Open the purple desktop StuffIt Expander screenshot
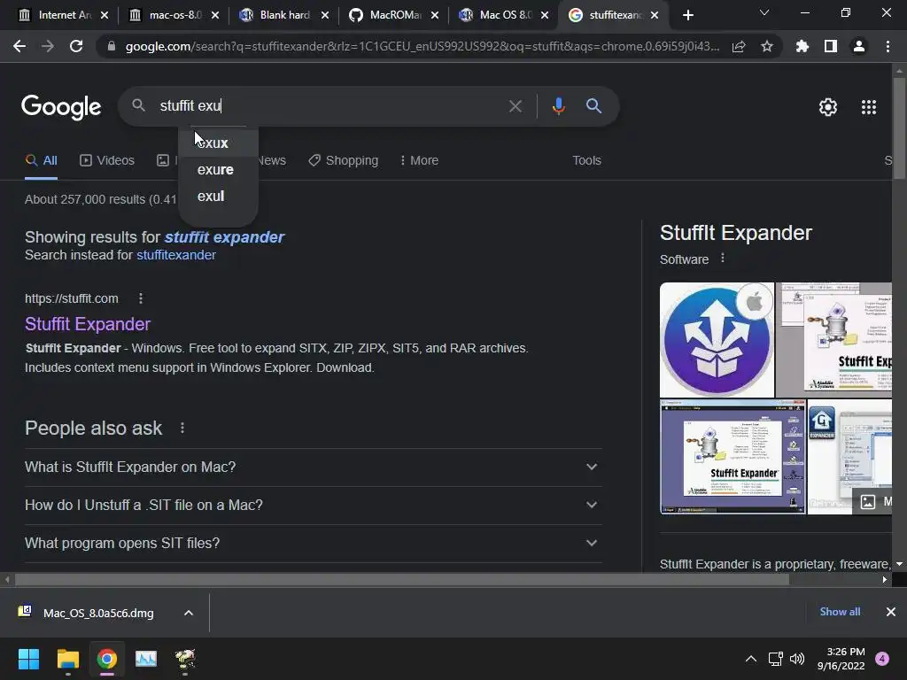The width and height of the screenshot is (907, 680). pyautogui.click(x=733, y=457)
